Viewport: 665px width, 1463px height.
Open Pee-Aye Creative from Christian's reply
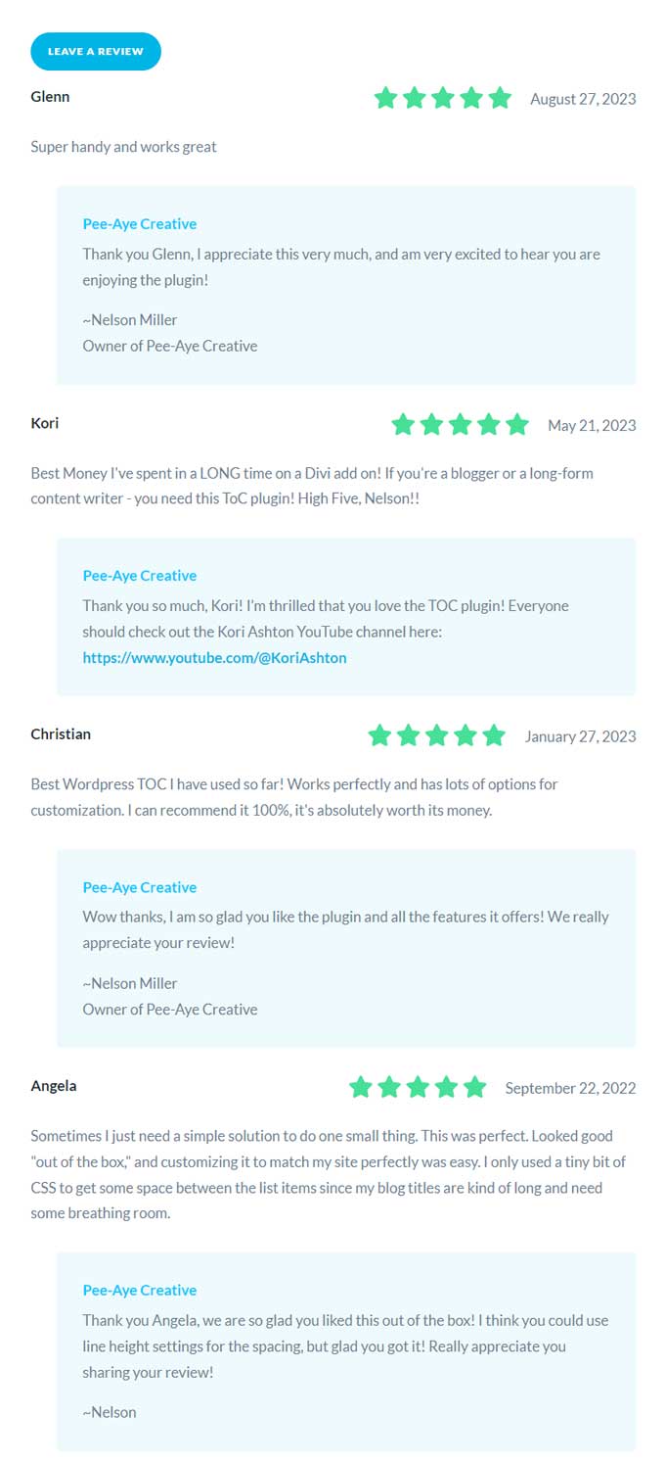pyautogui.click(x=139, y=887)
